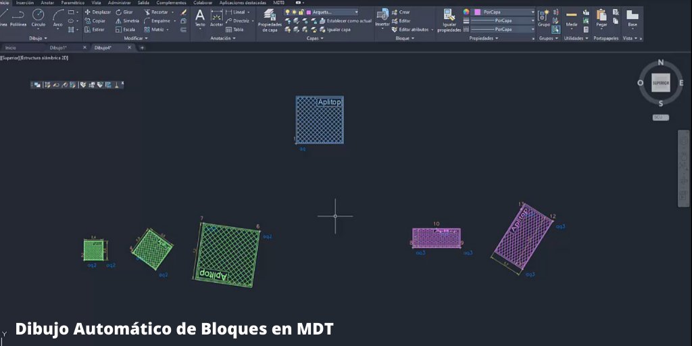
Task: Toggle layer freeze sun icon
Action: (x=294, y=12)
